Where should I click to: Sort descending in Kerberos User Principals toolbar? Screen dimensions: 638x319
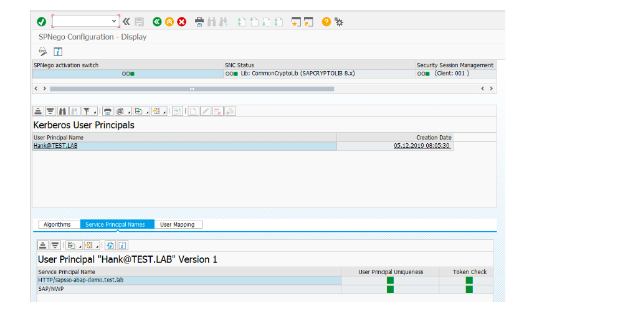pyautogui.click(x=50, y=111)
